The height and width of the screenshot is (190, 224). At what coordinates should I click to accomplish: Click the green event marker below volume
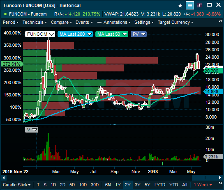(163, 163)
